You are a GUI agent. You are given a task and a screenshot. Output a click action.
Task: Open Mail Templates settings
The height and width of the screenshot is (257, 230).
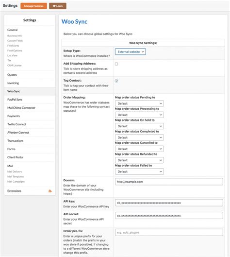point(16,176)
